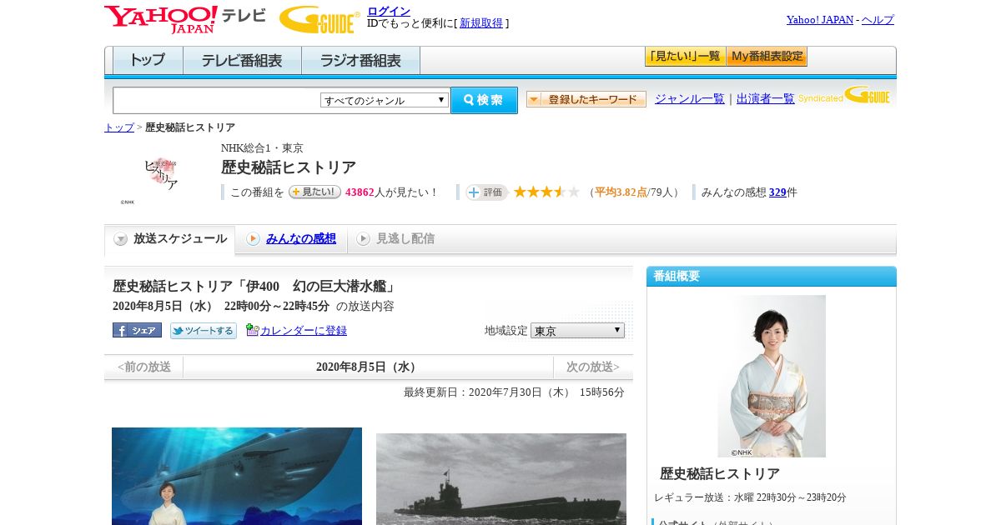Open the My番組表設定 button
1001x525 pixels.
point(767,57)
